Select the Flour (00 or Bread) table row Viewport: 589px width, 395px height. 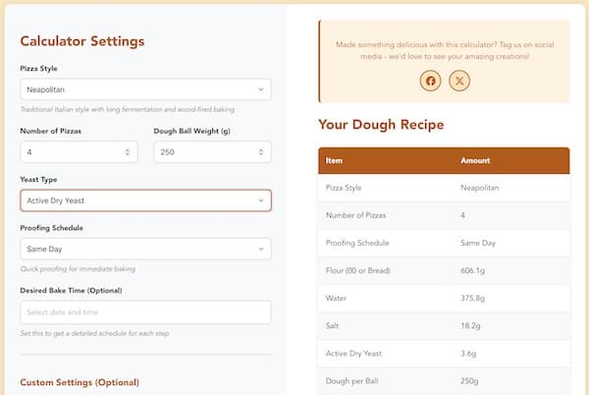pos(444,269)
